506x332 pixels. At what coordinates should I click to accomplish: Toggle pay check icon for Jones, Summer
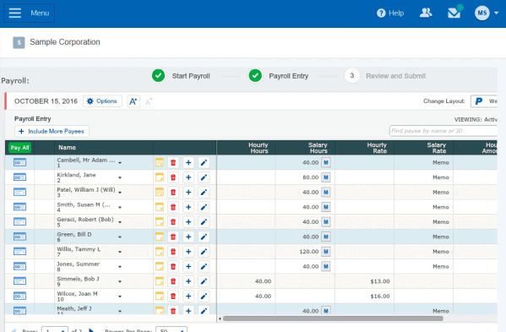point(19,266)
